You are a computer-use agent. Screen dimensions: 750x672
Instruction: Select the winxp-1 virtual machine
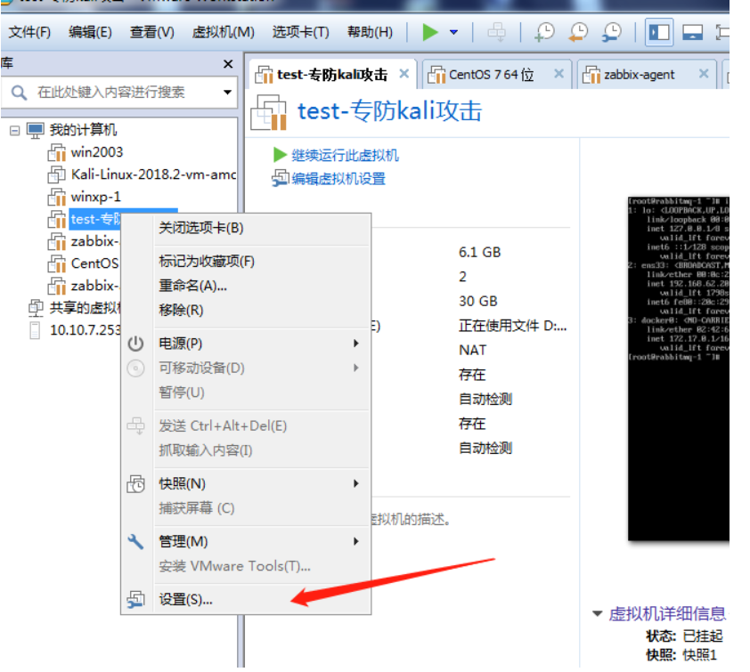tap(95, 197)
